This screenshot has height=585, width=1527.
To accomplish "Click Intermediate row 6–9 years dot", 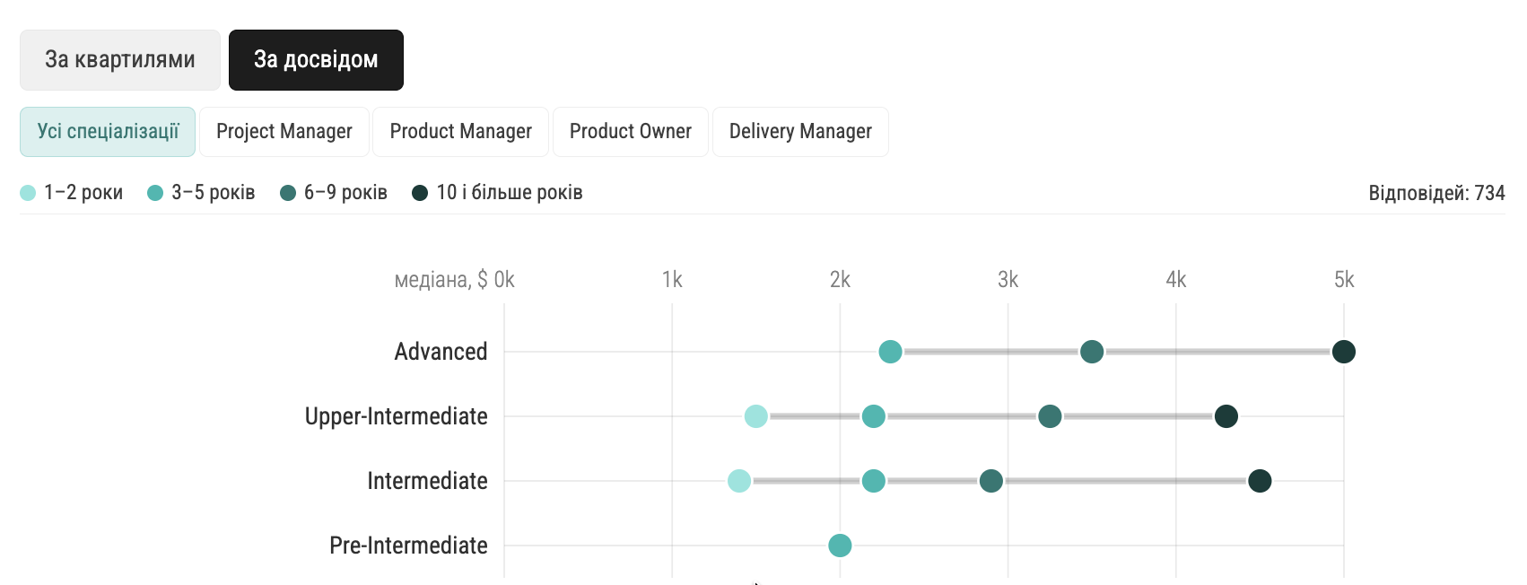I will pos(990,481).
